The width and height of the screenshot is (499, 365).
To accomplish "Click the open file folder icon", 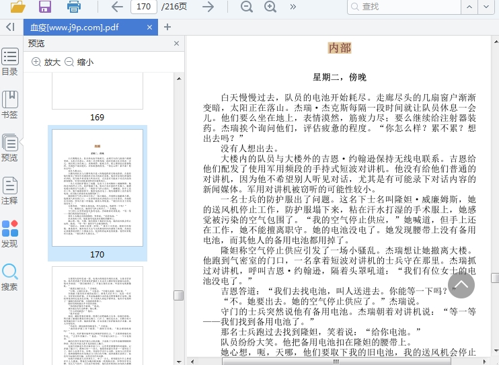I will 17,7.
